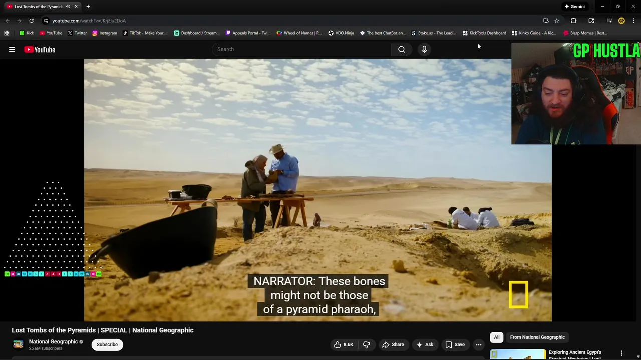
Task: Click the youtube.com address bar URL
Action: click(89, 21)
